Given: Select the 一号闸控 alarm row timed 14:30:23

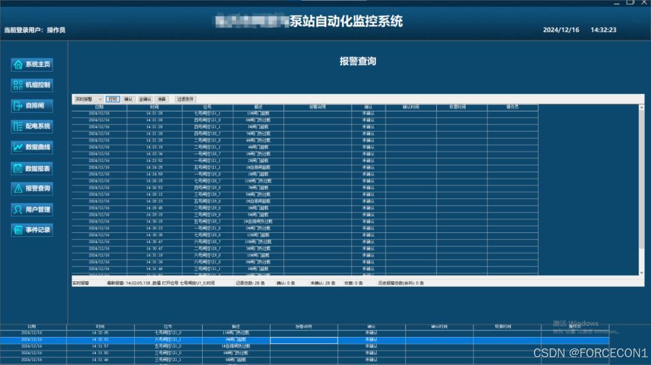Looking at the screenshot, I should [x=305, y=228].
